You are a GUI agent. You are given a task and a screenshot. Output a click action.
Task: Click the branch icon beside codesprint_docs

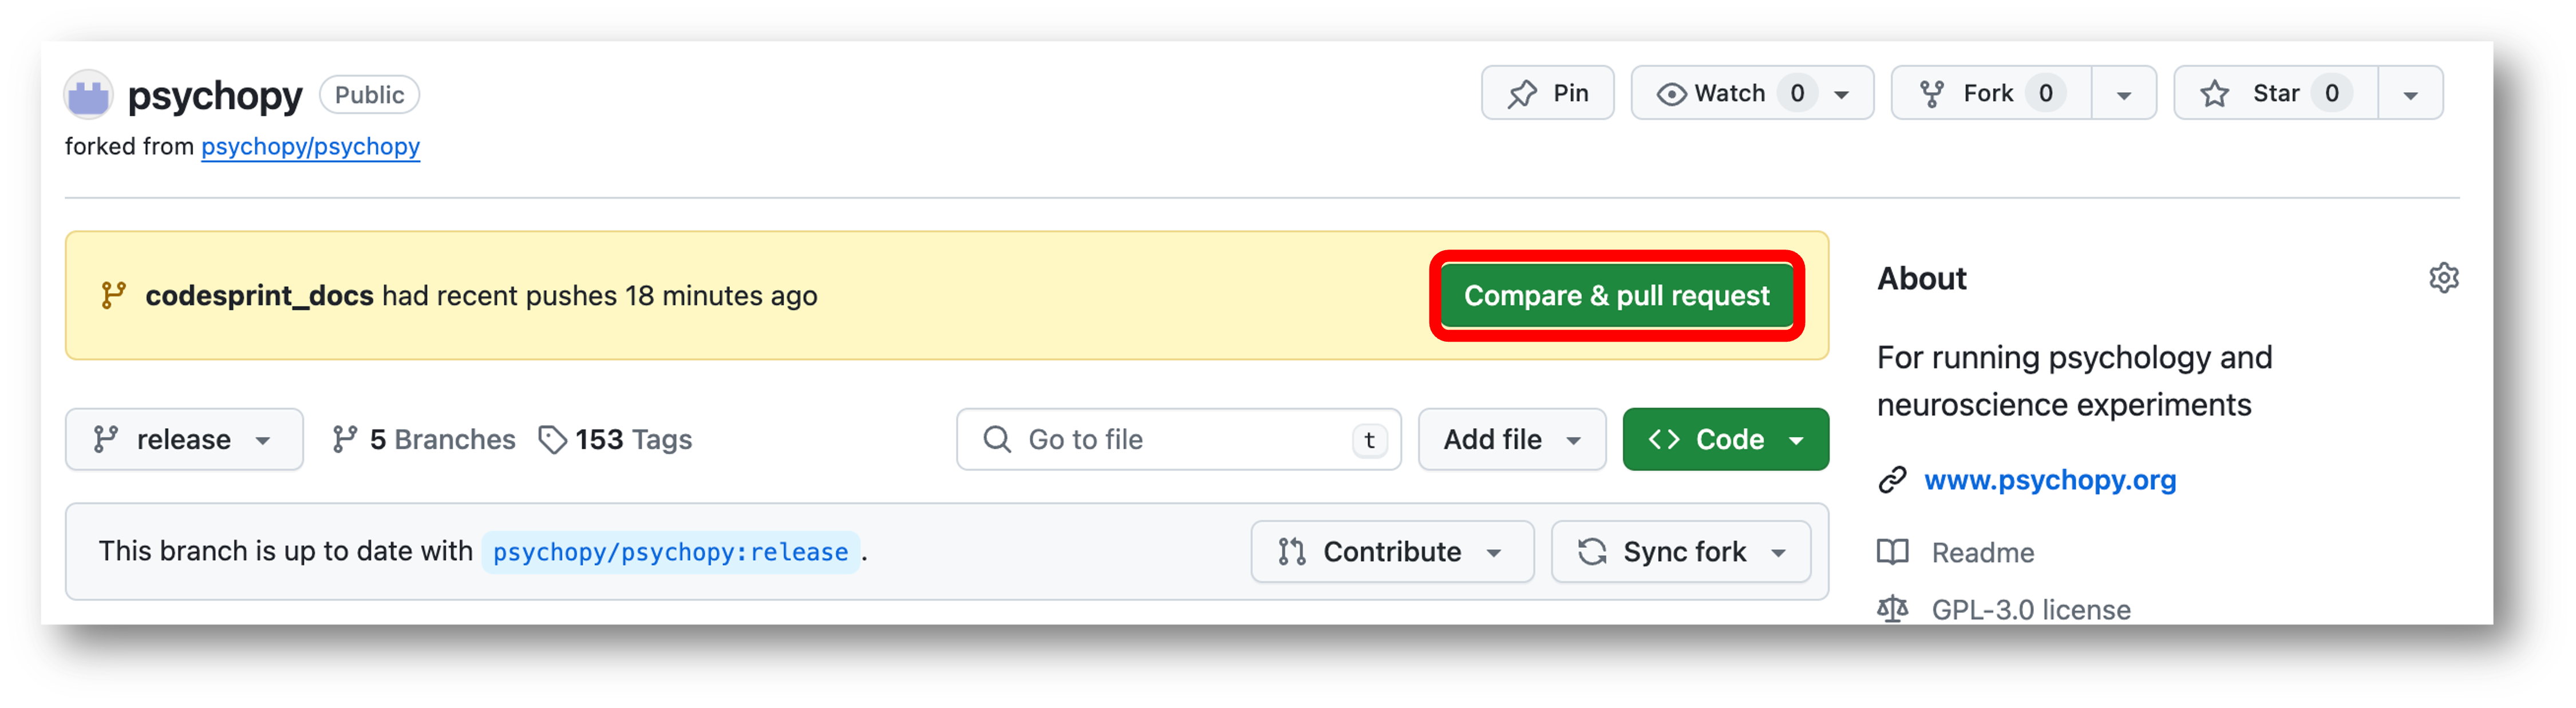(x=113, y=296)
